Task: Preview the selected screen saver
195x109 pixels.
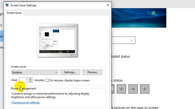Action: coord(92,72)
